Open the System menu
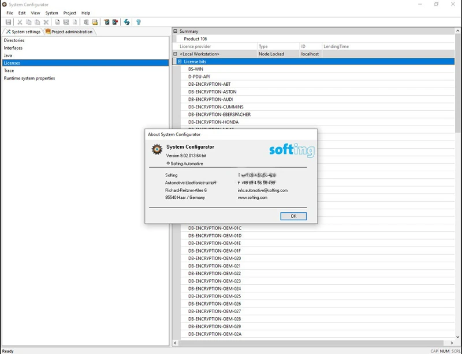This screenshot has width=462, height=354. pos(51,13)
